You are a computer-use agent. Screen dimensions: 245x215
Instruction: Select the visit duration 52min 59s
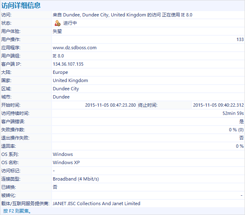[x=233, y=113]
